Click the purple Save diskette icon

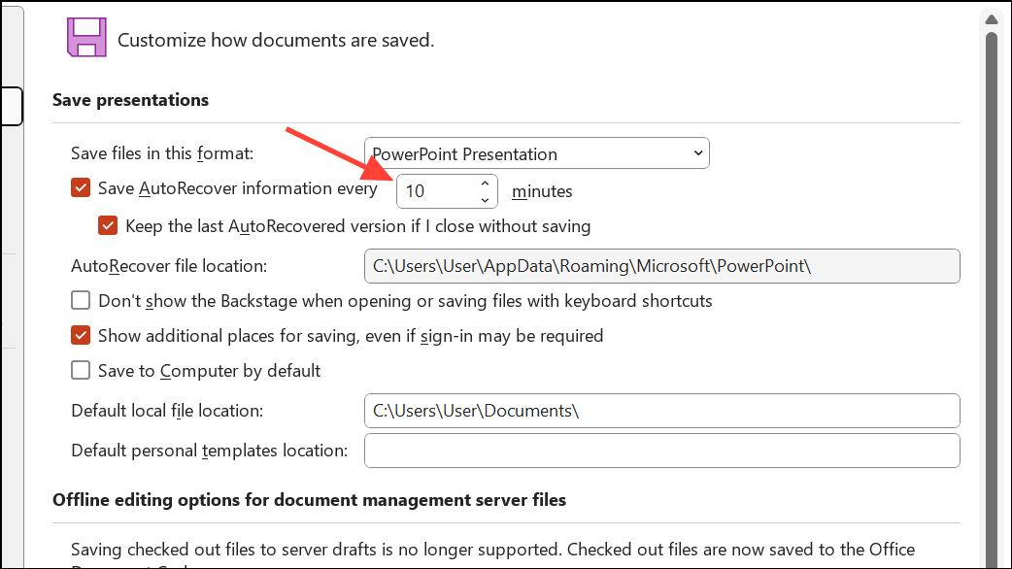pos(87,36)
